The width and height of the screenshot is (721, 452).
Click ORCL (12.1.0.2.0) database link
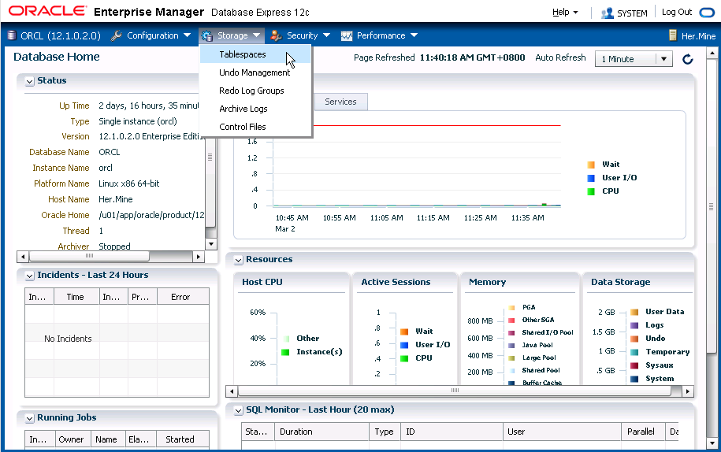[x=60, y=35]
